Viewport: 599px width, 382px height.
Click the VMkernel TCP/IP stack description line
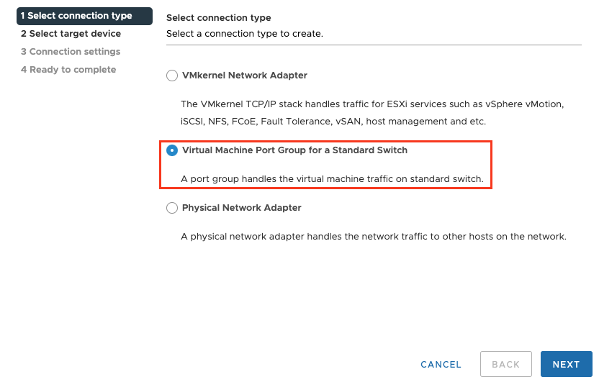point(371,104)
